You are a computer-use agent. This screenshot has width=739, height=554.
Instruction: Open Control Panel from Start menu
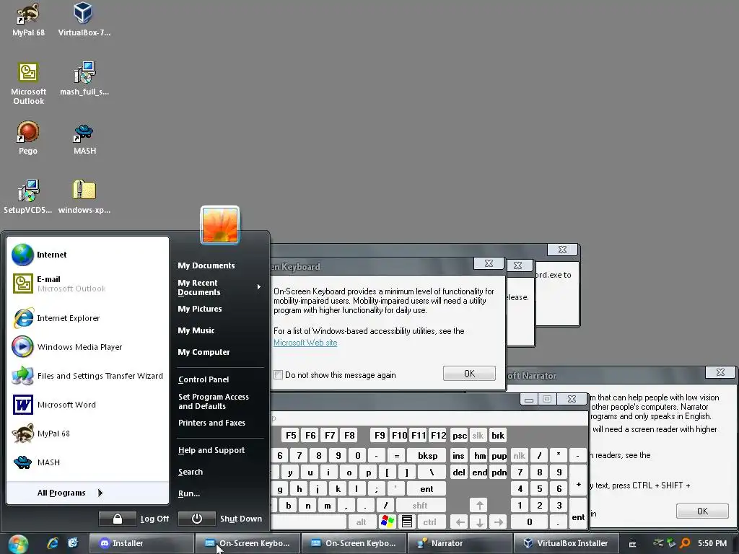pos(204,379)
